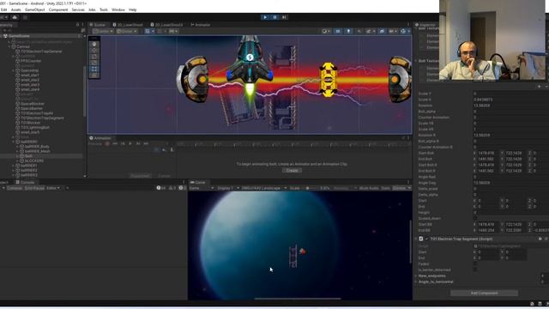The height and width of the screenshot is (309, 549).
Task: Select the GameScene root in the Hierarchy
Action: pos(19,36)
